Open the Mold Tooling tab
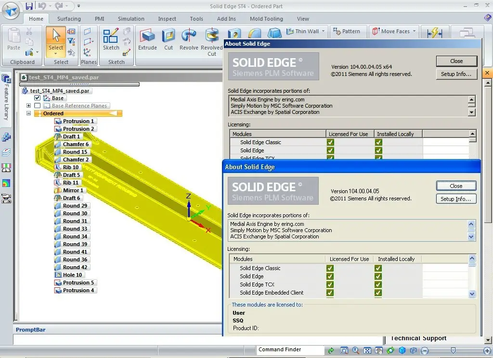The width and height of the screenshot is (493, 358). click(266, 19)
